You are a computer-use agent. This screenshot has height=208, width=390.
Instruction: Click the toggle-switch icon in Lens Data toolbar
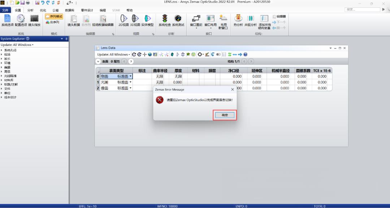pyautogui.click(x=218, y=54)
